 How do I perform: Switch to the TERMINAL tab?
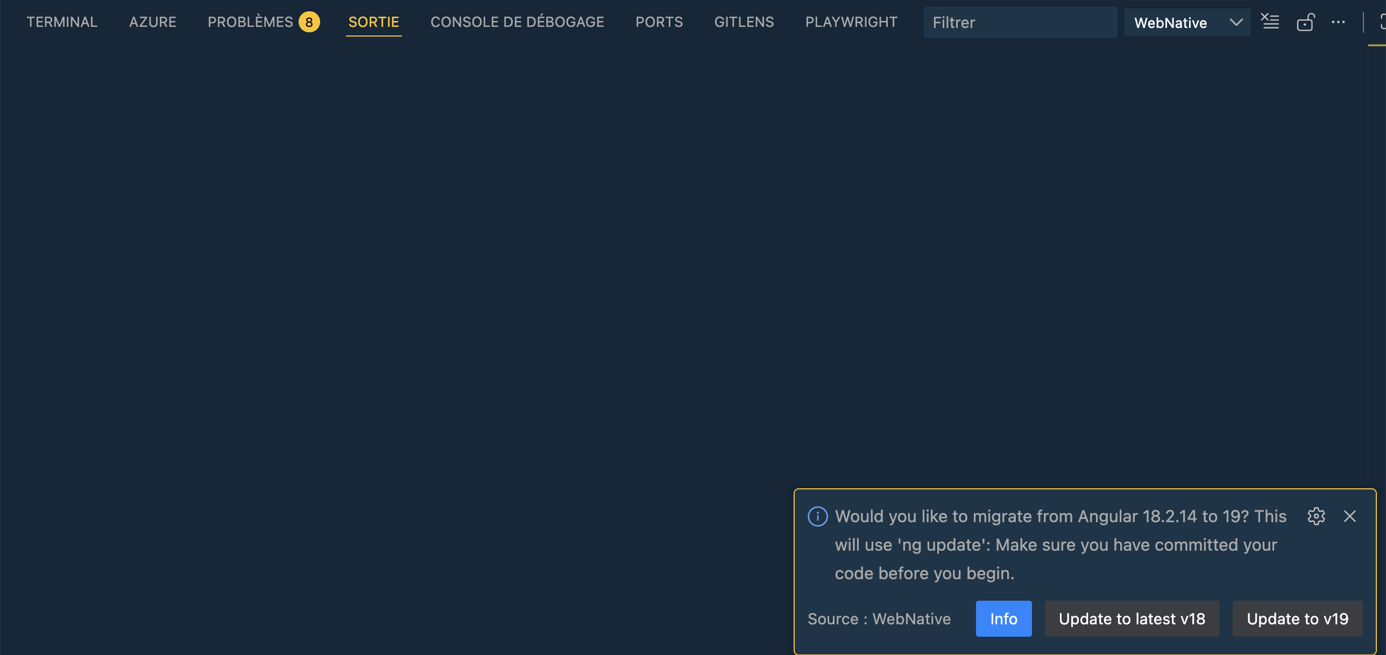click(x=62, y=22)
